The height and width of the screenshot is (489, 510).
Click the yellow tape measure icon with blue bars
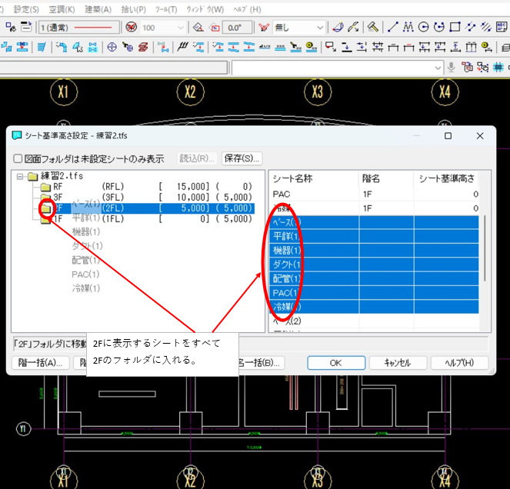coord(312,47)
